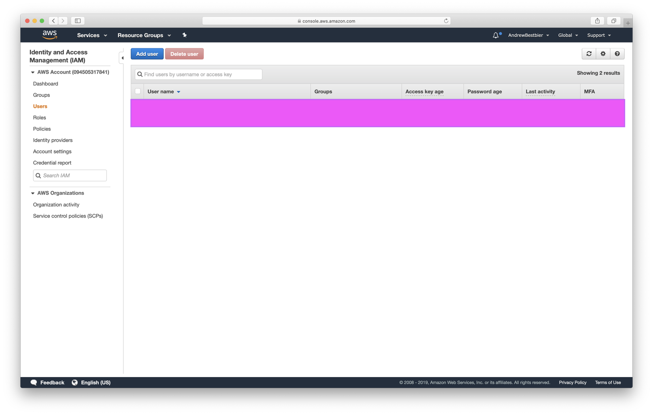653x415 pixels.
Task: Collapse the IAM sidebar panel arrow
Action: tap(122, 58)
